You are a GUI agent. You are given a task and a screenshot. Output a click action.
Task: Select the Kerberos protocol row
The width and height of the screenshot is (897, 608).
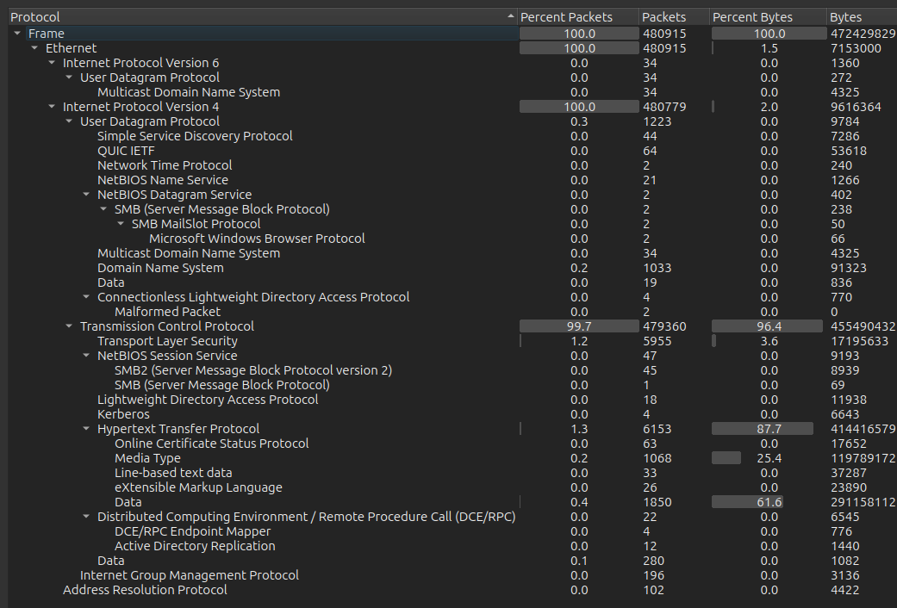[x=123, y=414]
